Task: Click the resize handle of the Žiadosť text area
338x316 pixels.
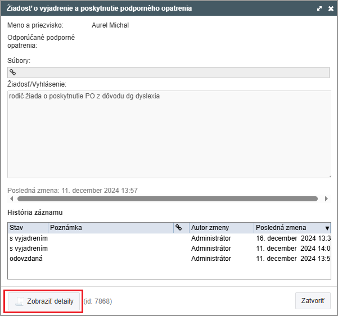Action: click(328, 175)
